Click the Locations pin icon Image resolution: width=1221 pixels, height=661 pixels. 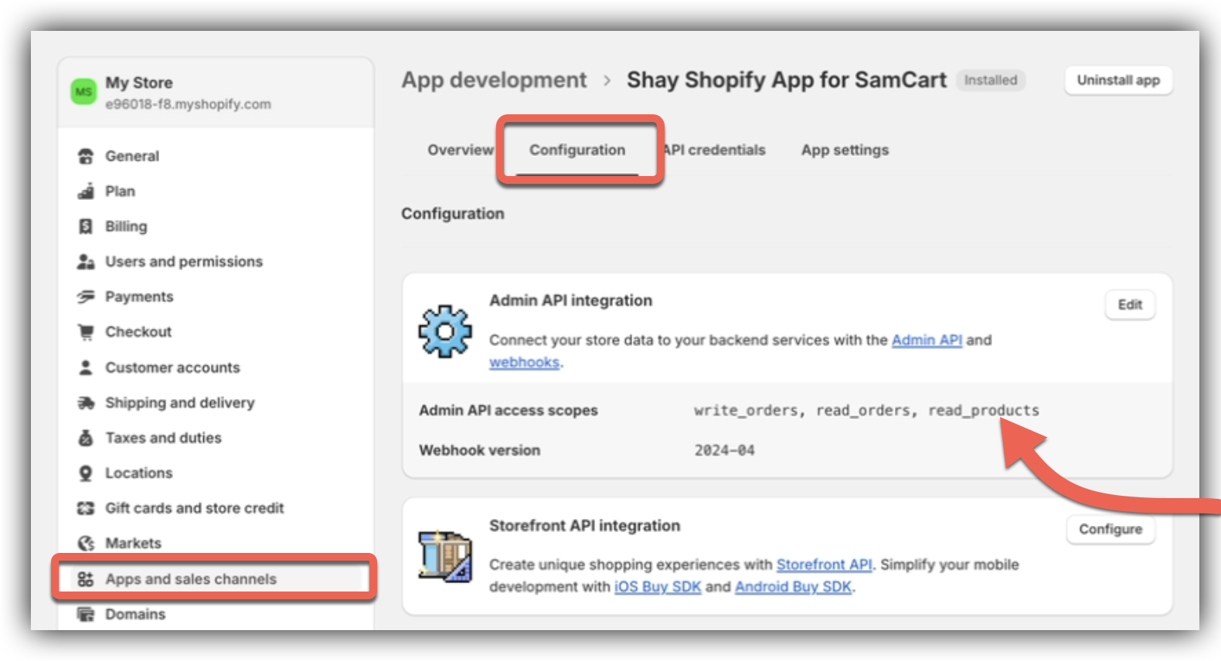86,473
